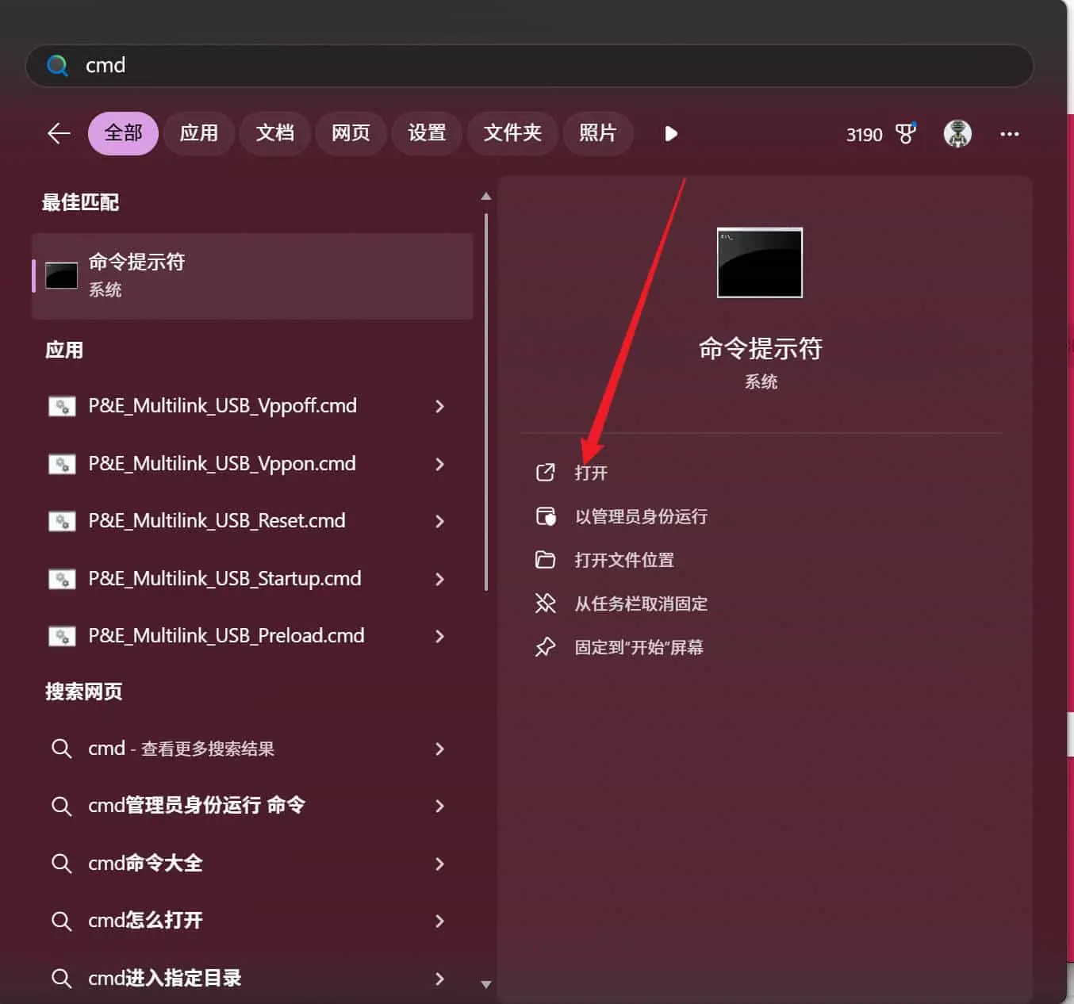Click the results scrollbar down arrow
Screen dimensions: 1074x1004
click(486, 984)
